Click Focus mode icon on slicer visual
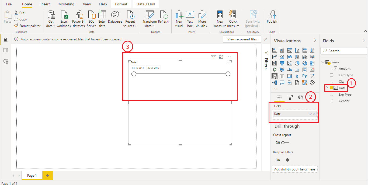The image size is (368, 185). coord(221,57)
